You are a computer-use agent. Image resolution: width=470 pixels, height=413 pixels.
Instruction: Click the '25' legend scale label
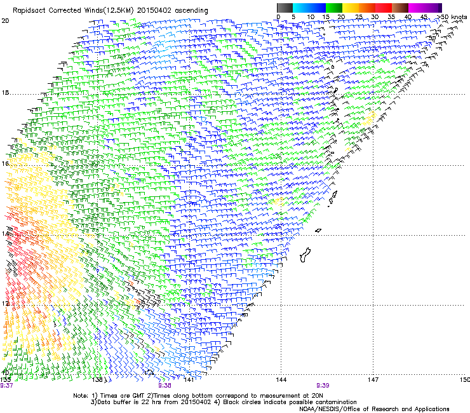point(359,17)
